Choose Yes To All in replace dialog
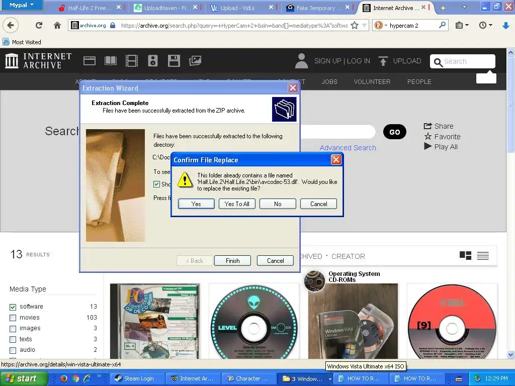 tap(237, 204)
